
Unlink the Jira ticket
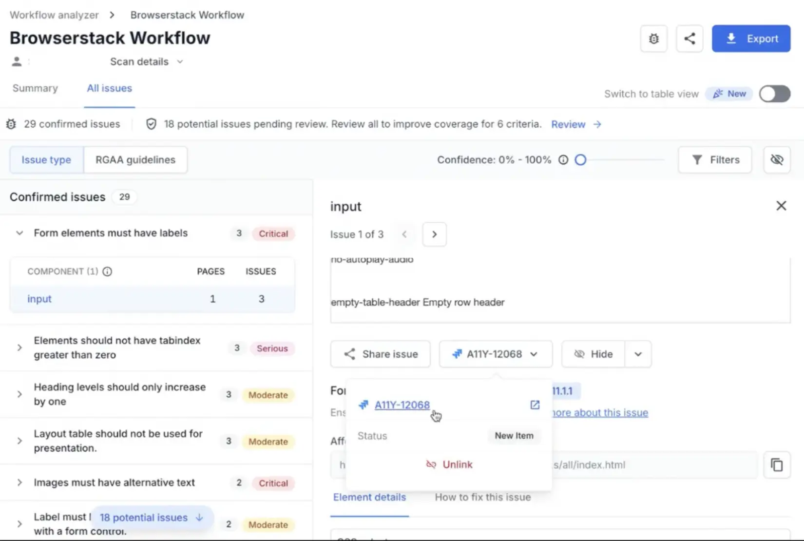[x=449, y=464]
